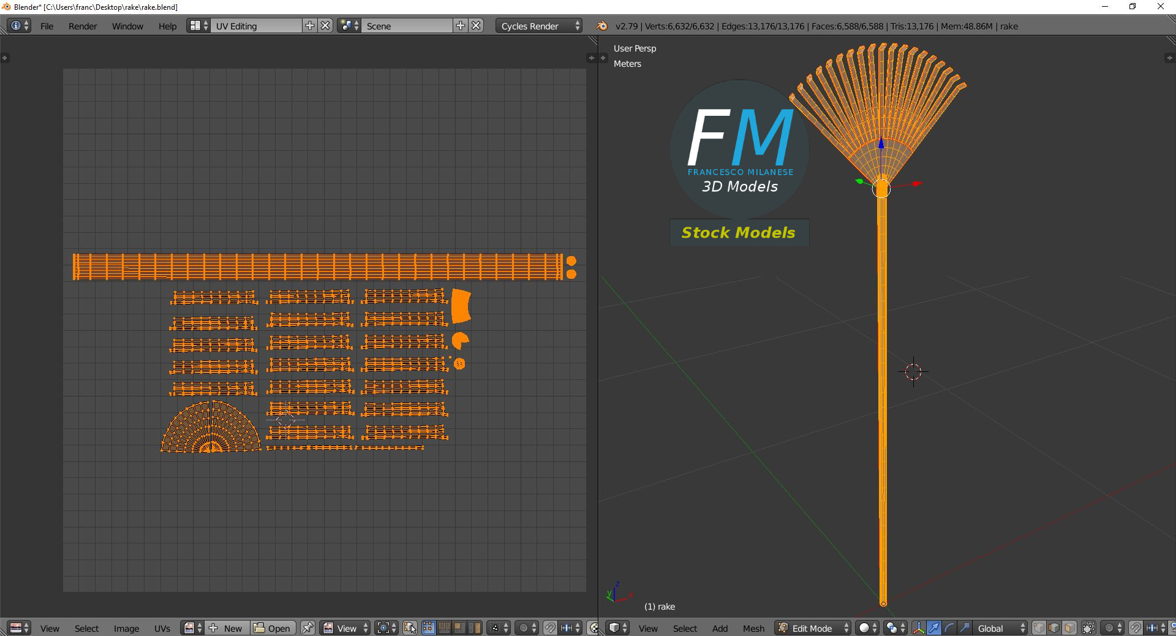
Task: Open the viewport shading dropdown
Action: click(865, 628)
